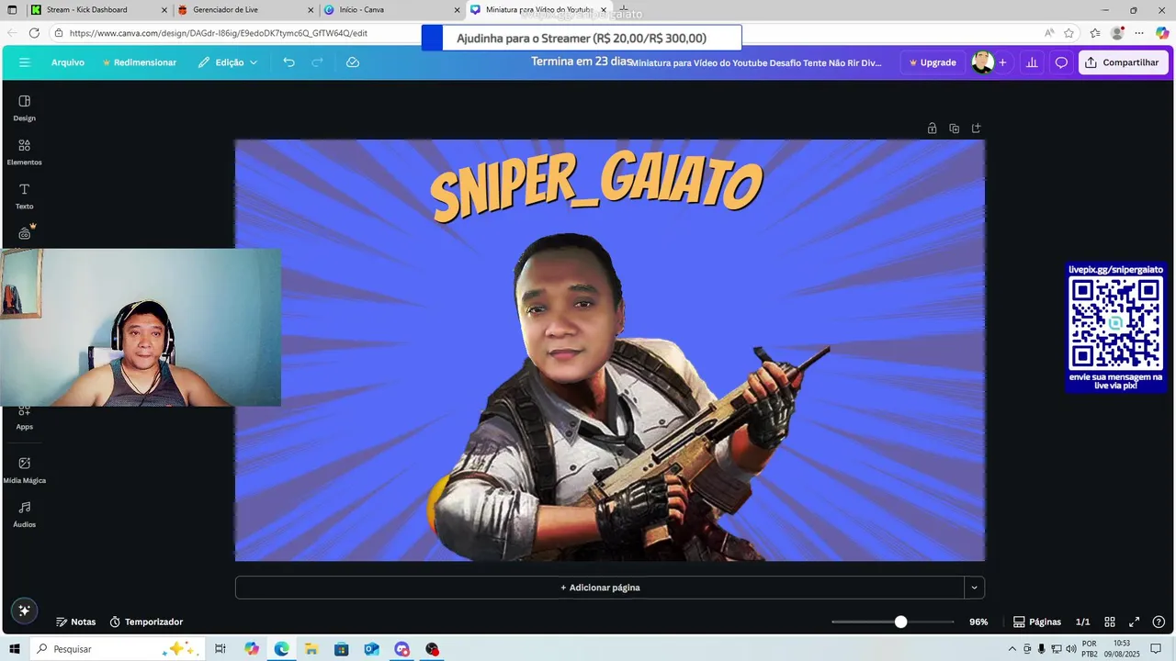This screenshot has height=661, width=1176.
Task: Open the Áudios sidebar panel
Action: pos(25,514)
